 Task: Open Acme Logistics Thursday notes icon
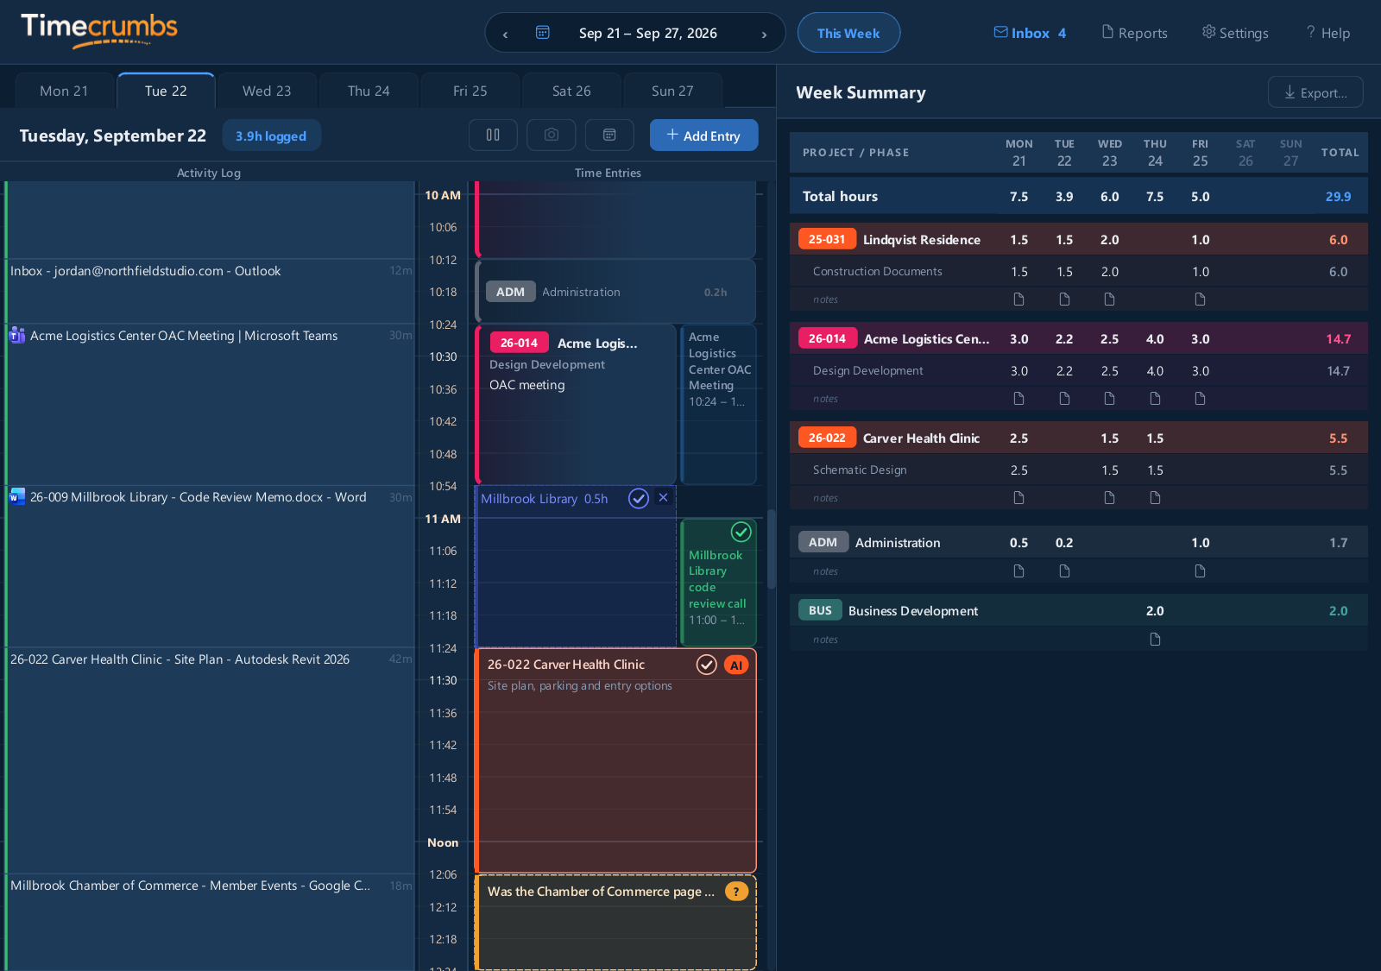1155,399
